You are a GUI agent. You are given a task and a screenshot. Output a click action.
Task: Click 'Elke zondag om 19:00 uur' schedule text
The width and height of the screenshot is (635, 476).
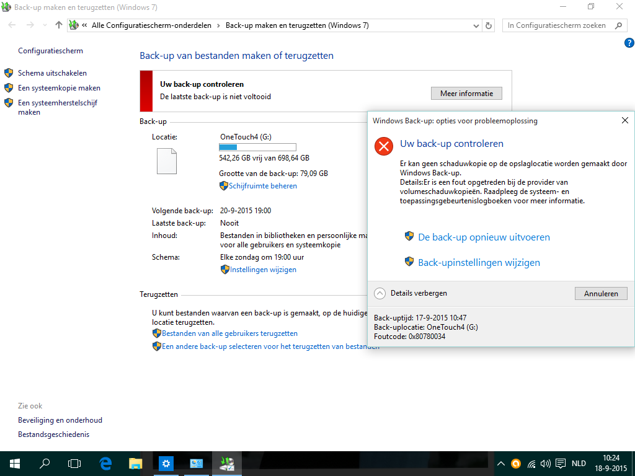[262, 257]
